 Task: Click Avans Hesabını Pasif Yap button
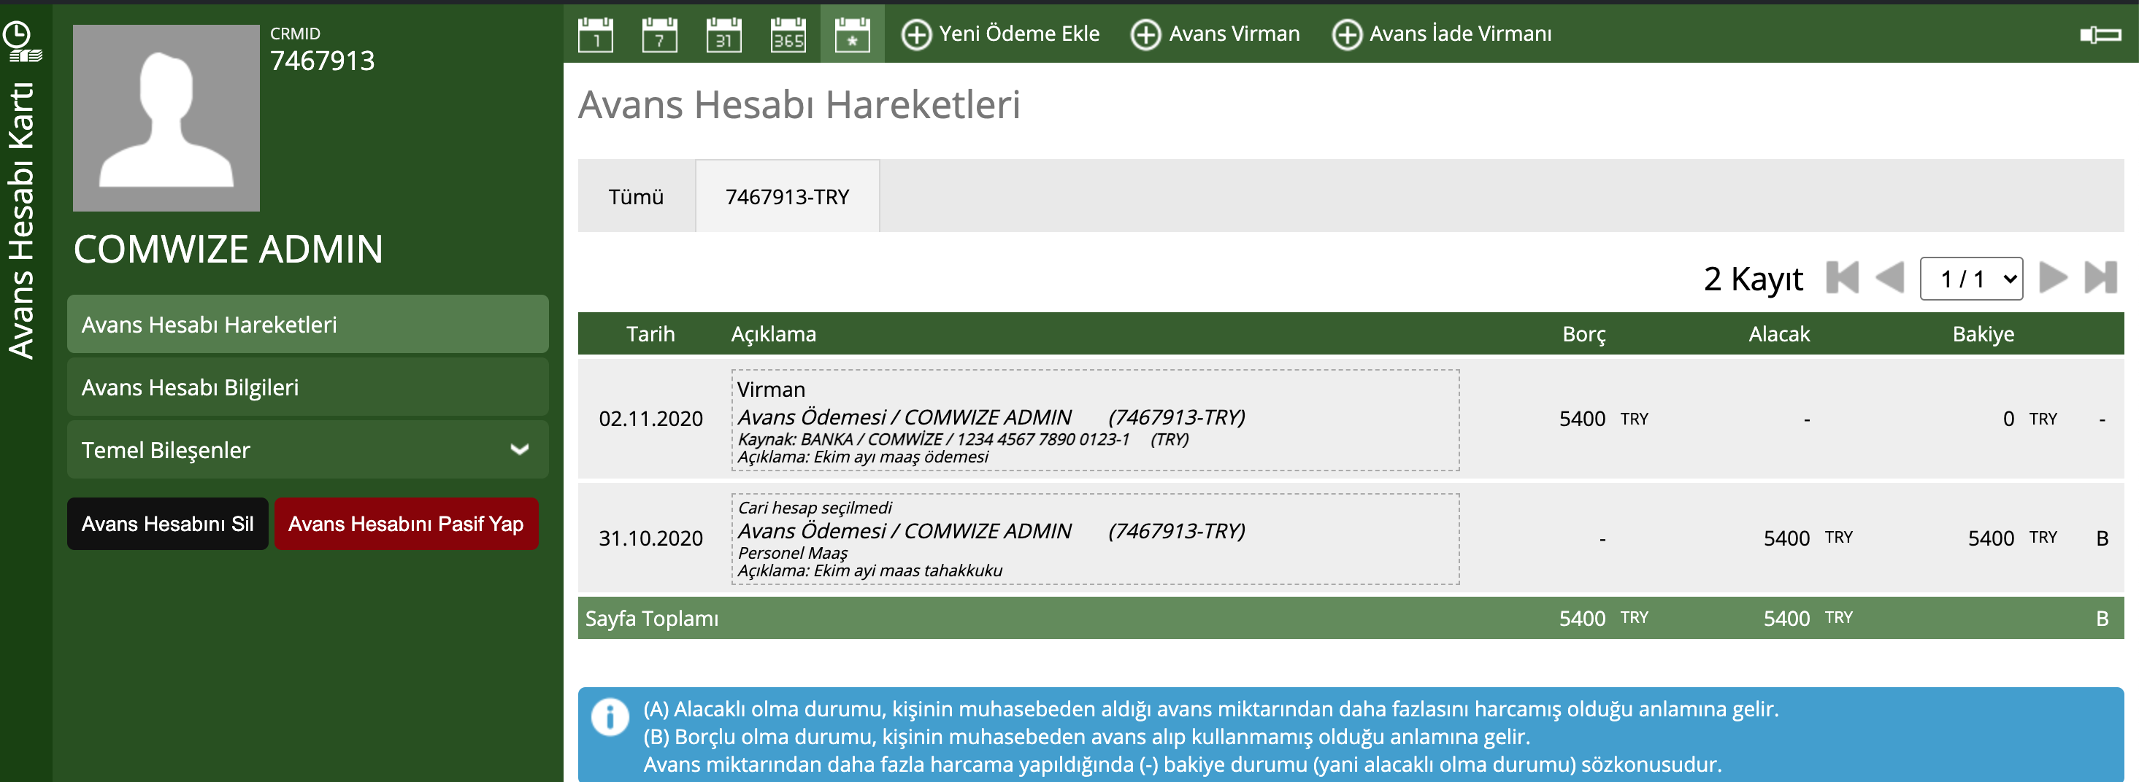click(x=406, y=524)
